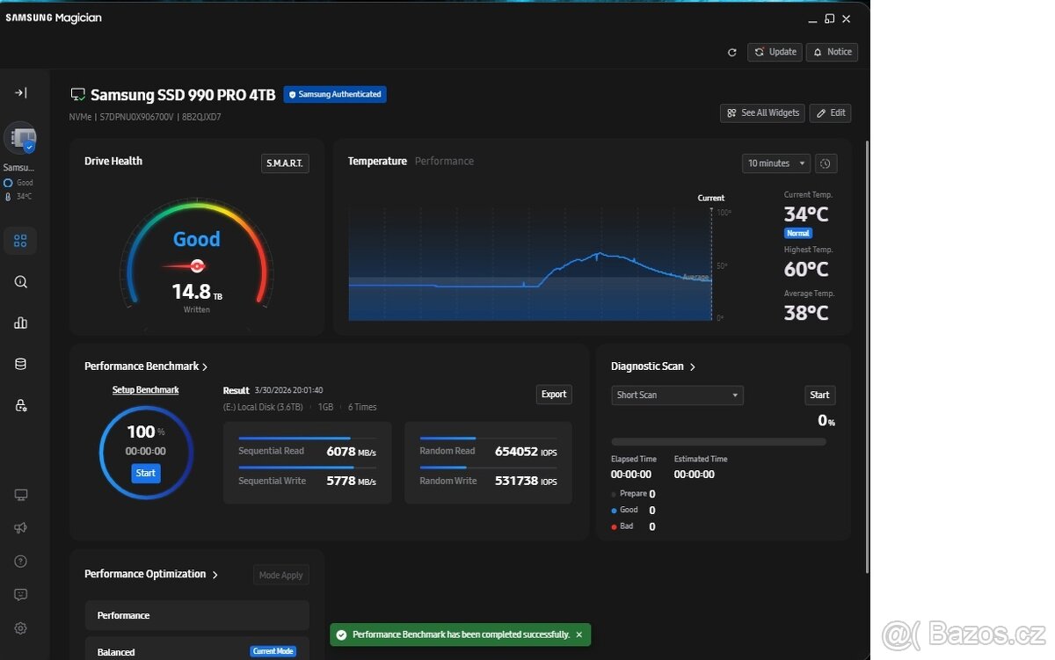Image resolution: width=1055 pixels, height=660 pixels.
Task: Open the lock security settings icon
Action: point(20,405)
